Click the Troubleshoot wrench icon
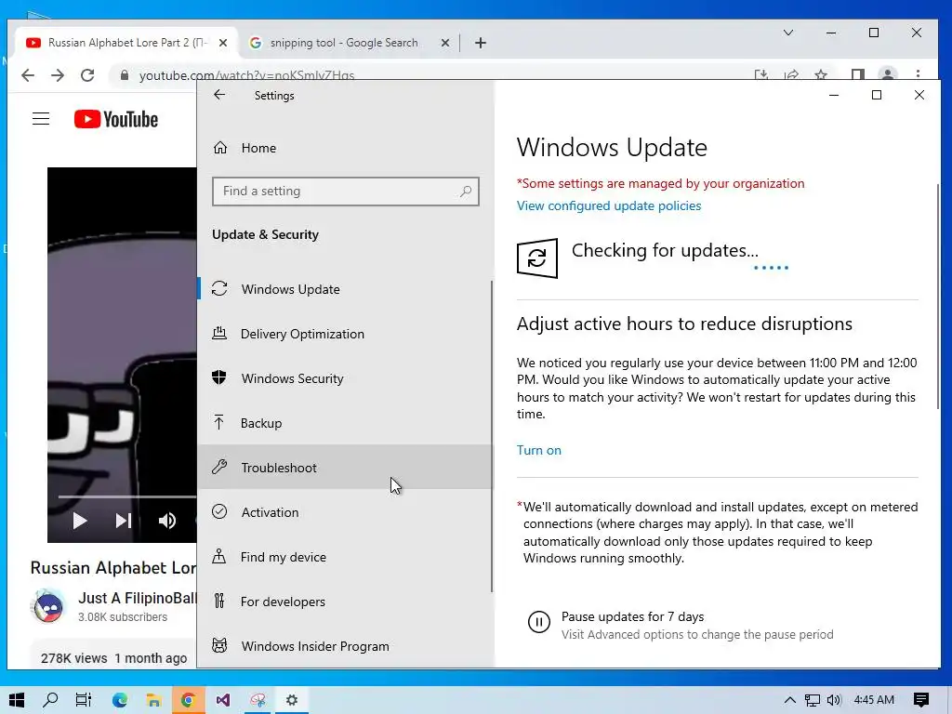This screenshot has width=952, height=714. (x=219, y=467)
